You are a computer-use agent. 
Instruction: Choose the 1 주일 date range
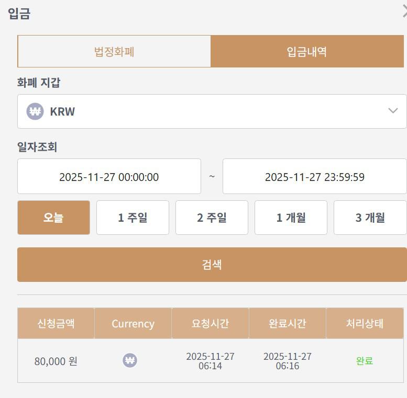pos(133,218)
